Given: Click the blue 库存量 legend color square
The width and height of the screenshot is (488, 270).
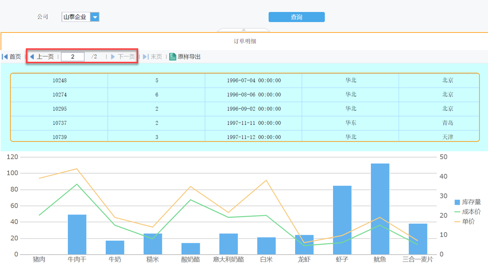Looking at the screenshot, I should coord(457,202).
